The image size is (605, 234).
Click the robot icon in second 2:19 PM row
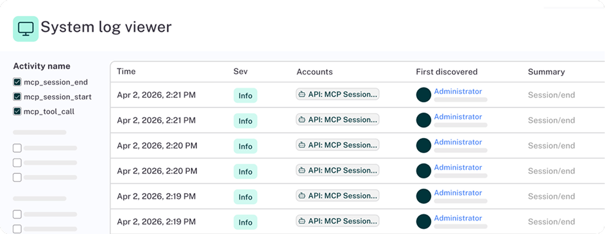pos(302,221)
